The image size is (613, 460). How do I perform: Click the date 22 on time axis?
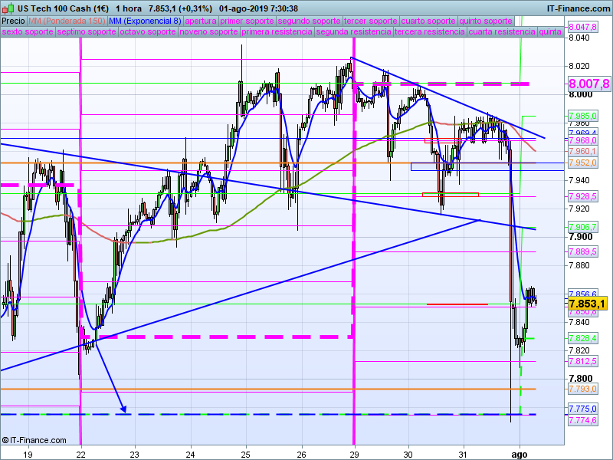pos(81,455)
